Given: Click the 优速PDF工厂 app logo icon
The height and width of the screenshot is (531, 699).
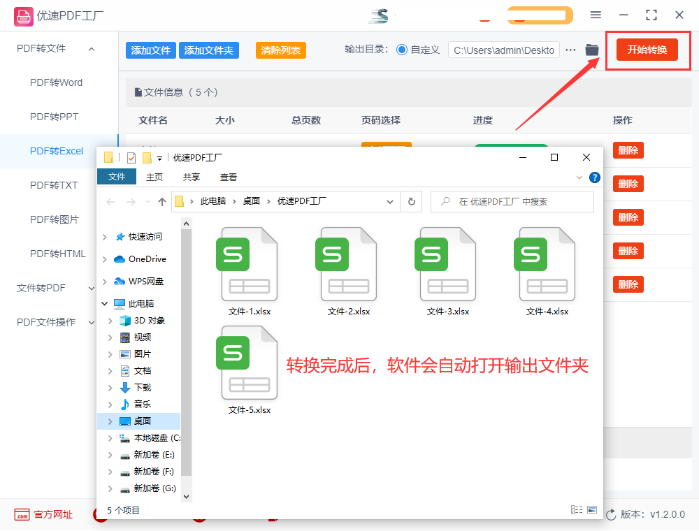Looking at the screenshot, I should (x=23, y=17).
